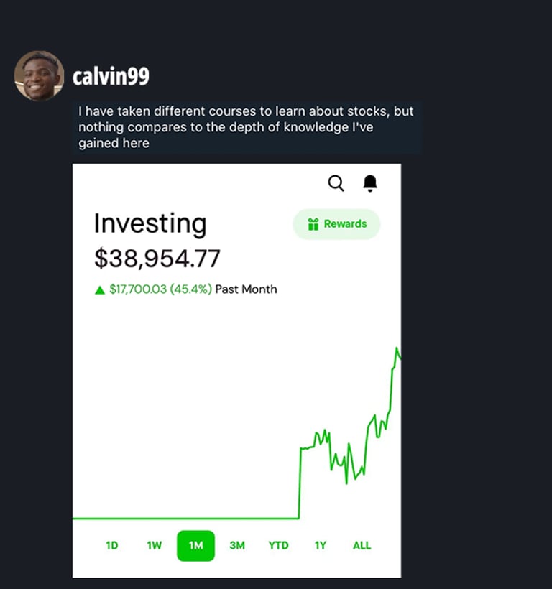552x589 pixels.
Task: Click calvin99's message about stock courses
Action: [x=246, y=127]
